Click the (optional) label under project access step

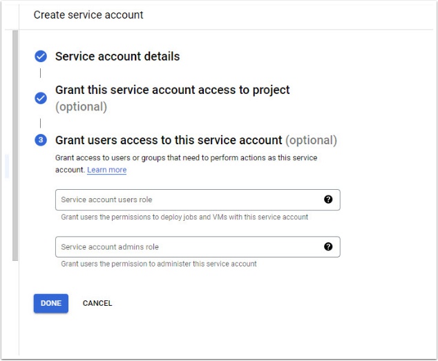(x=81, y=107)
